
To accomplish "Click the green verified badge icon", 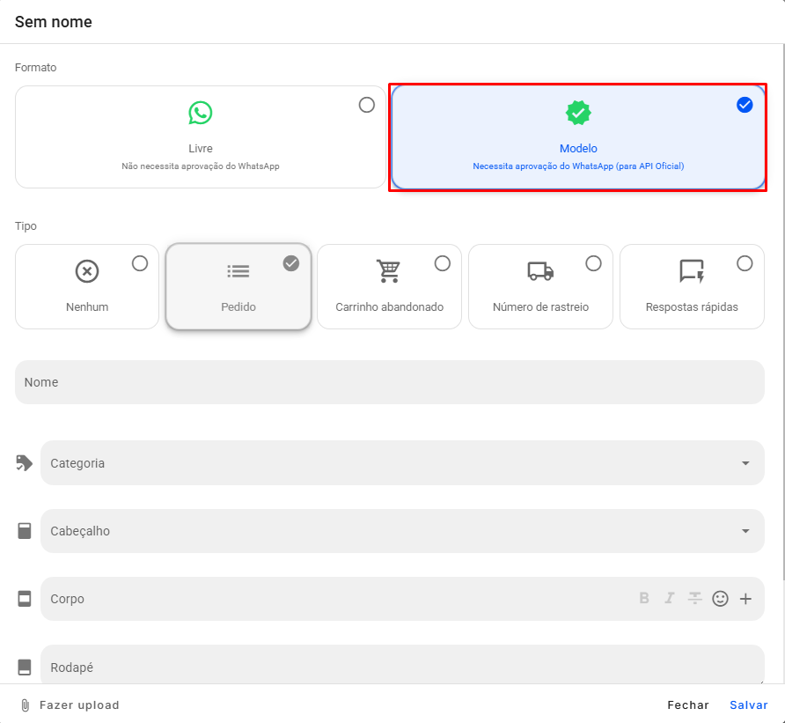I will pos(578,113).
